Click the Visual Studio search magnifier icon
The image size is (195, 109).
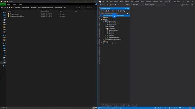pos(169,2)
